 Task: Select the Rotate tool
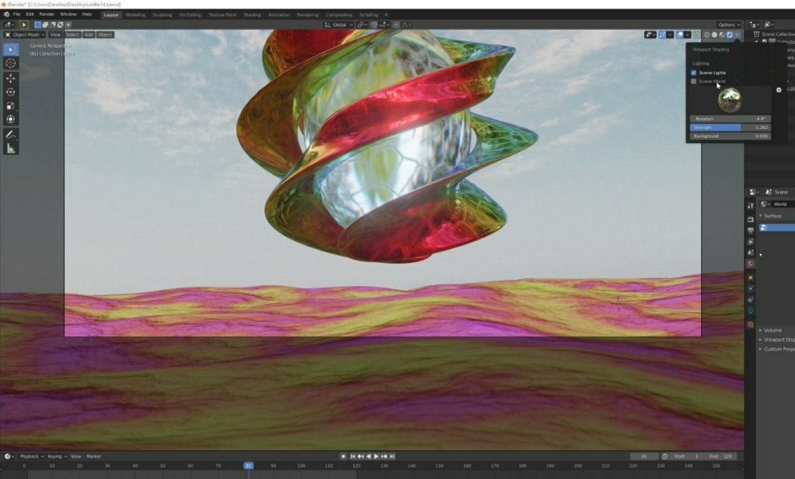tap(11, 92)
